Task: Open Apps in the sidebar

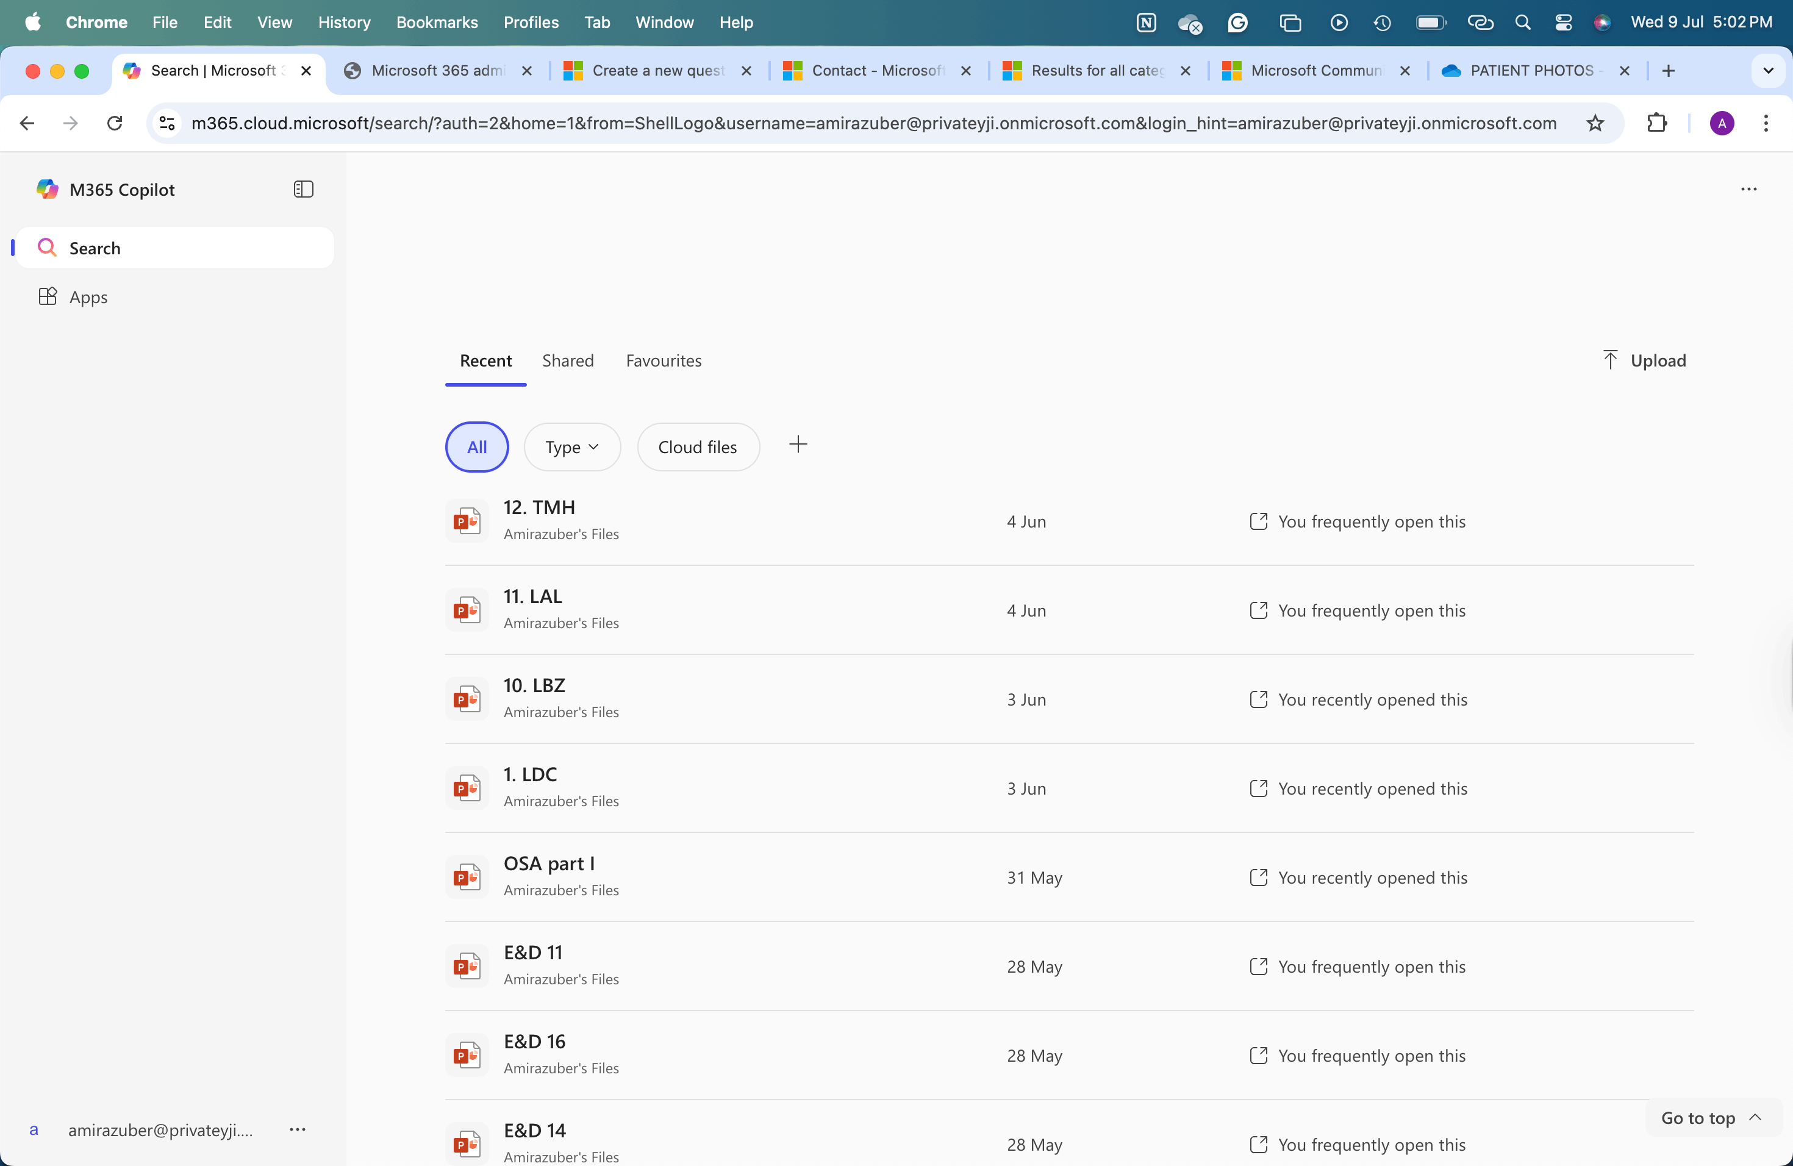Action: click(175, 297)
